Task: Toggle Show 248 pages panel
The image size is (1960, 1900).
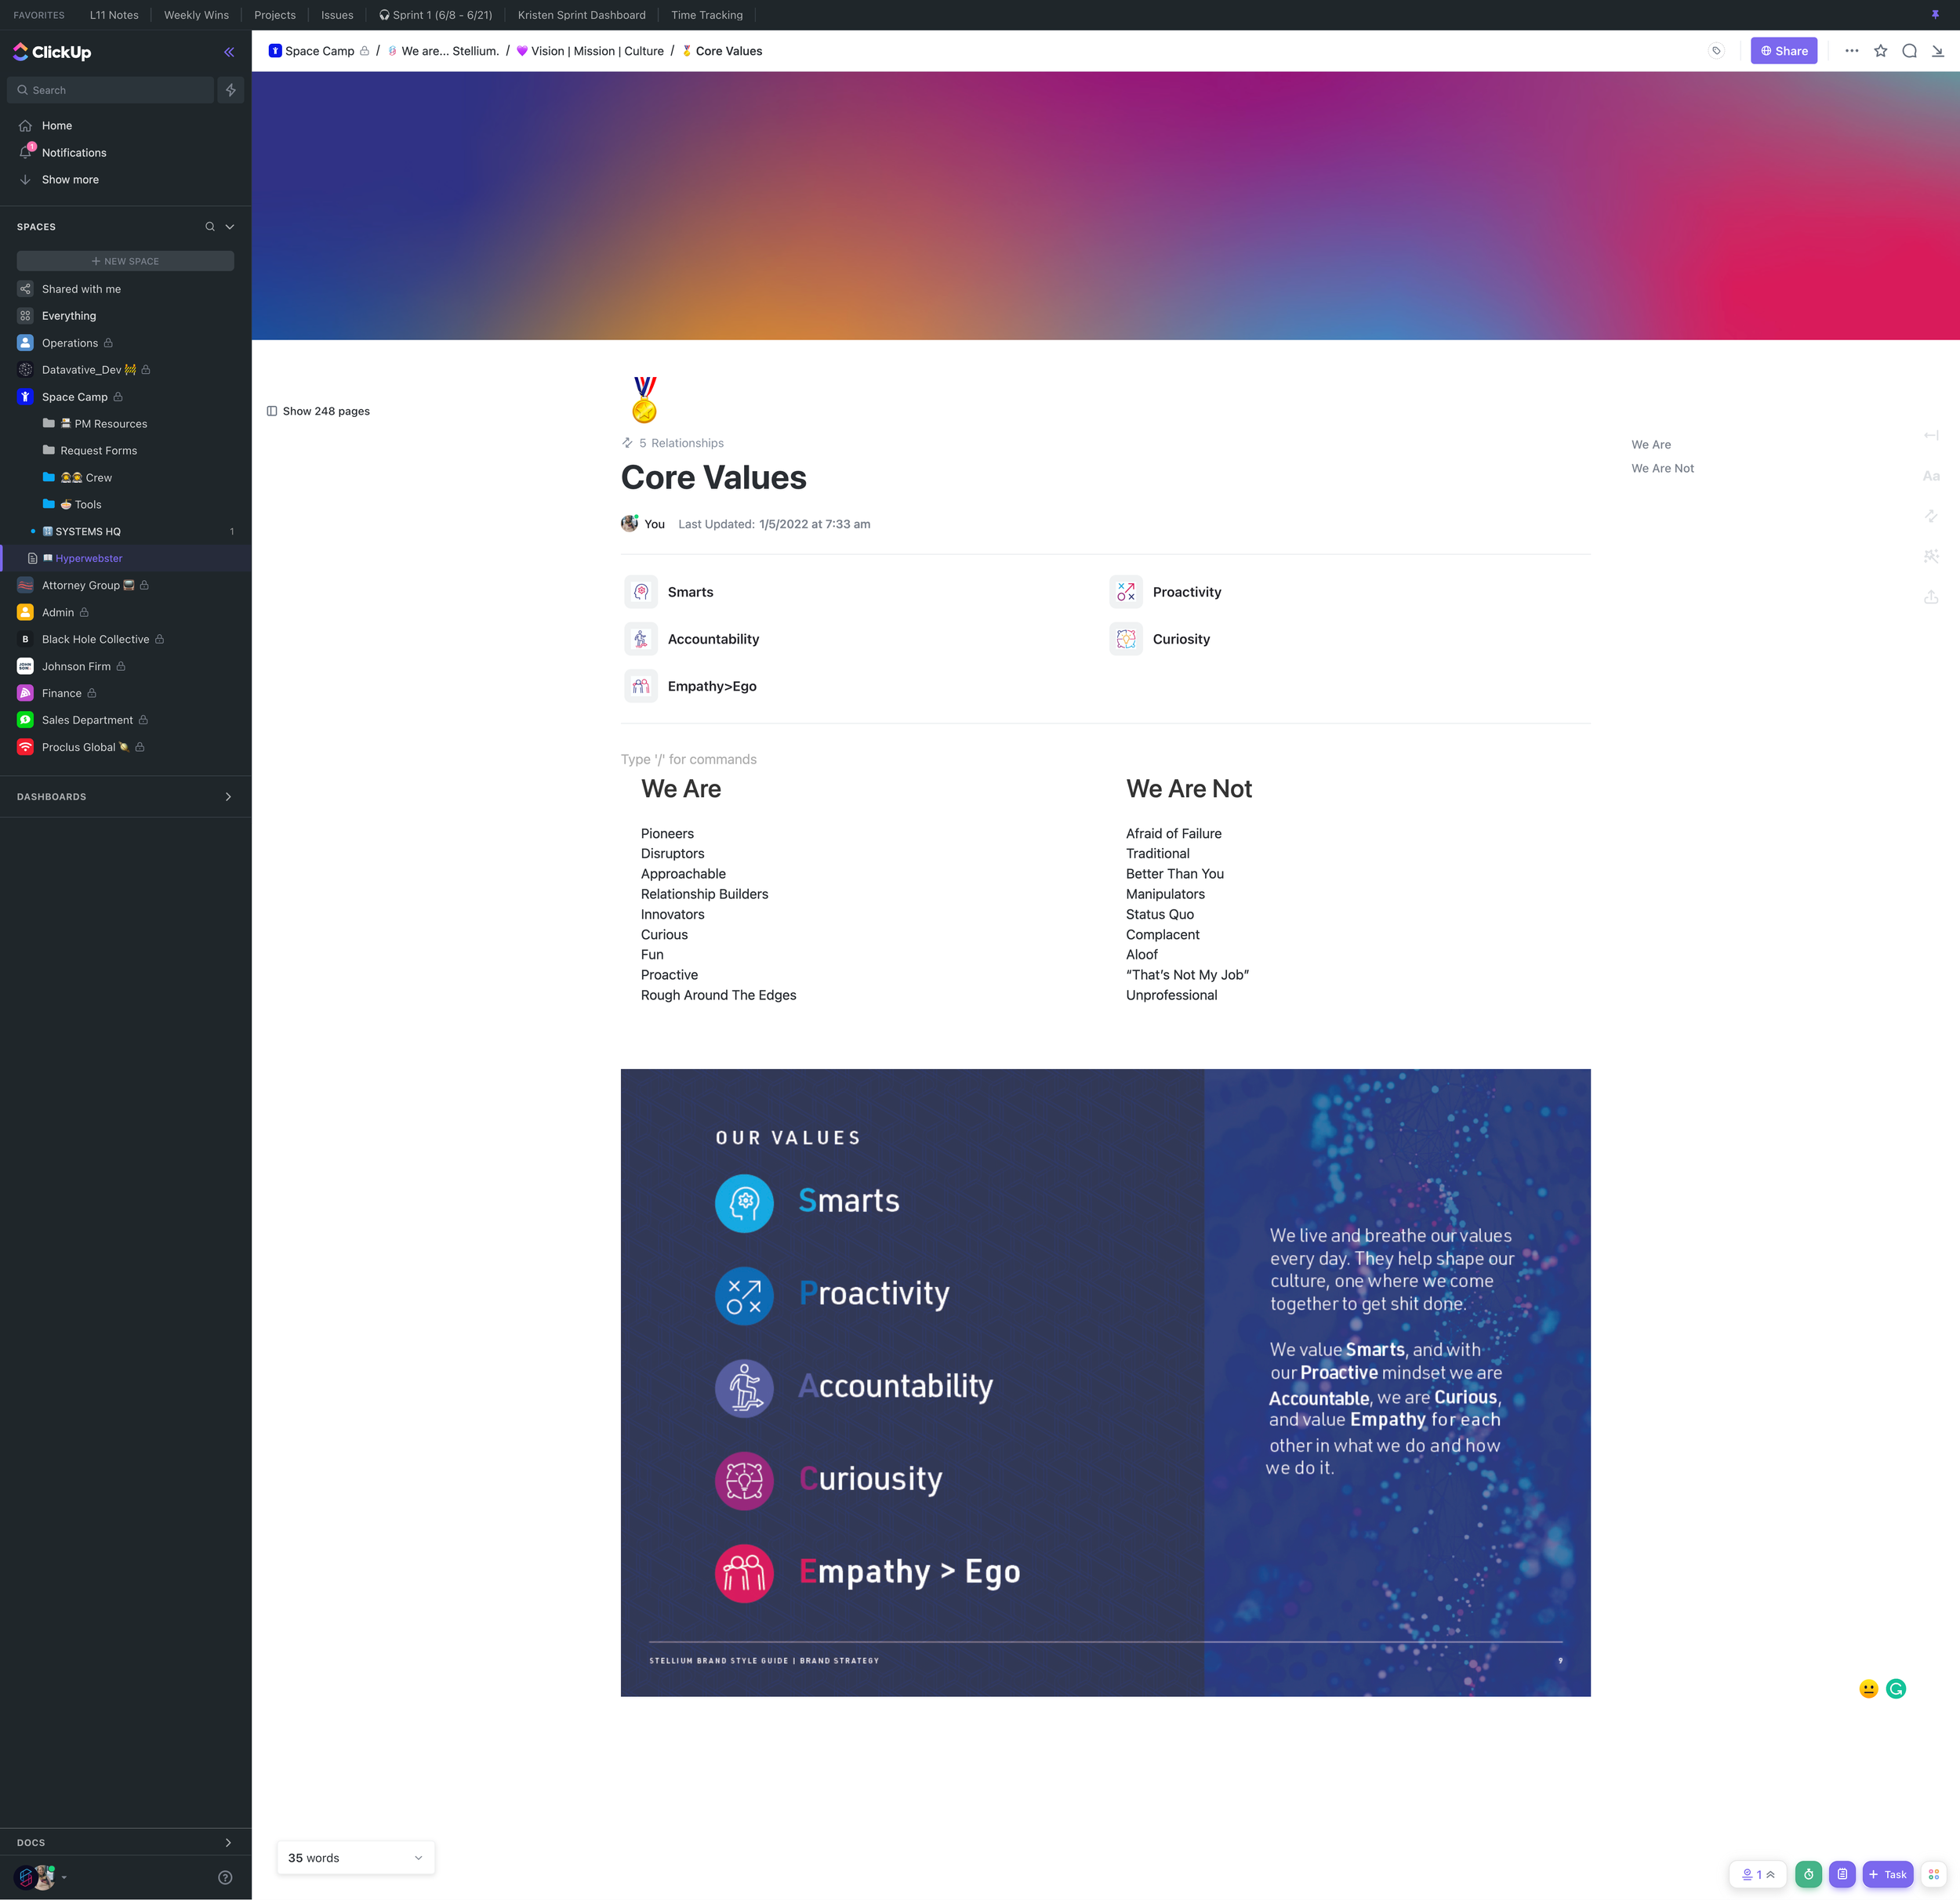Action: coord(318,411)
